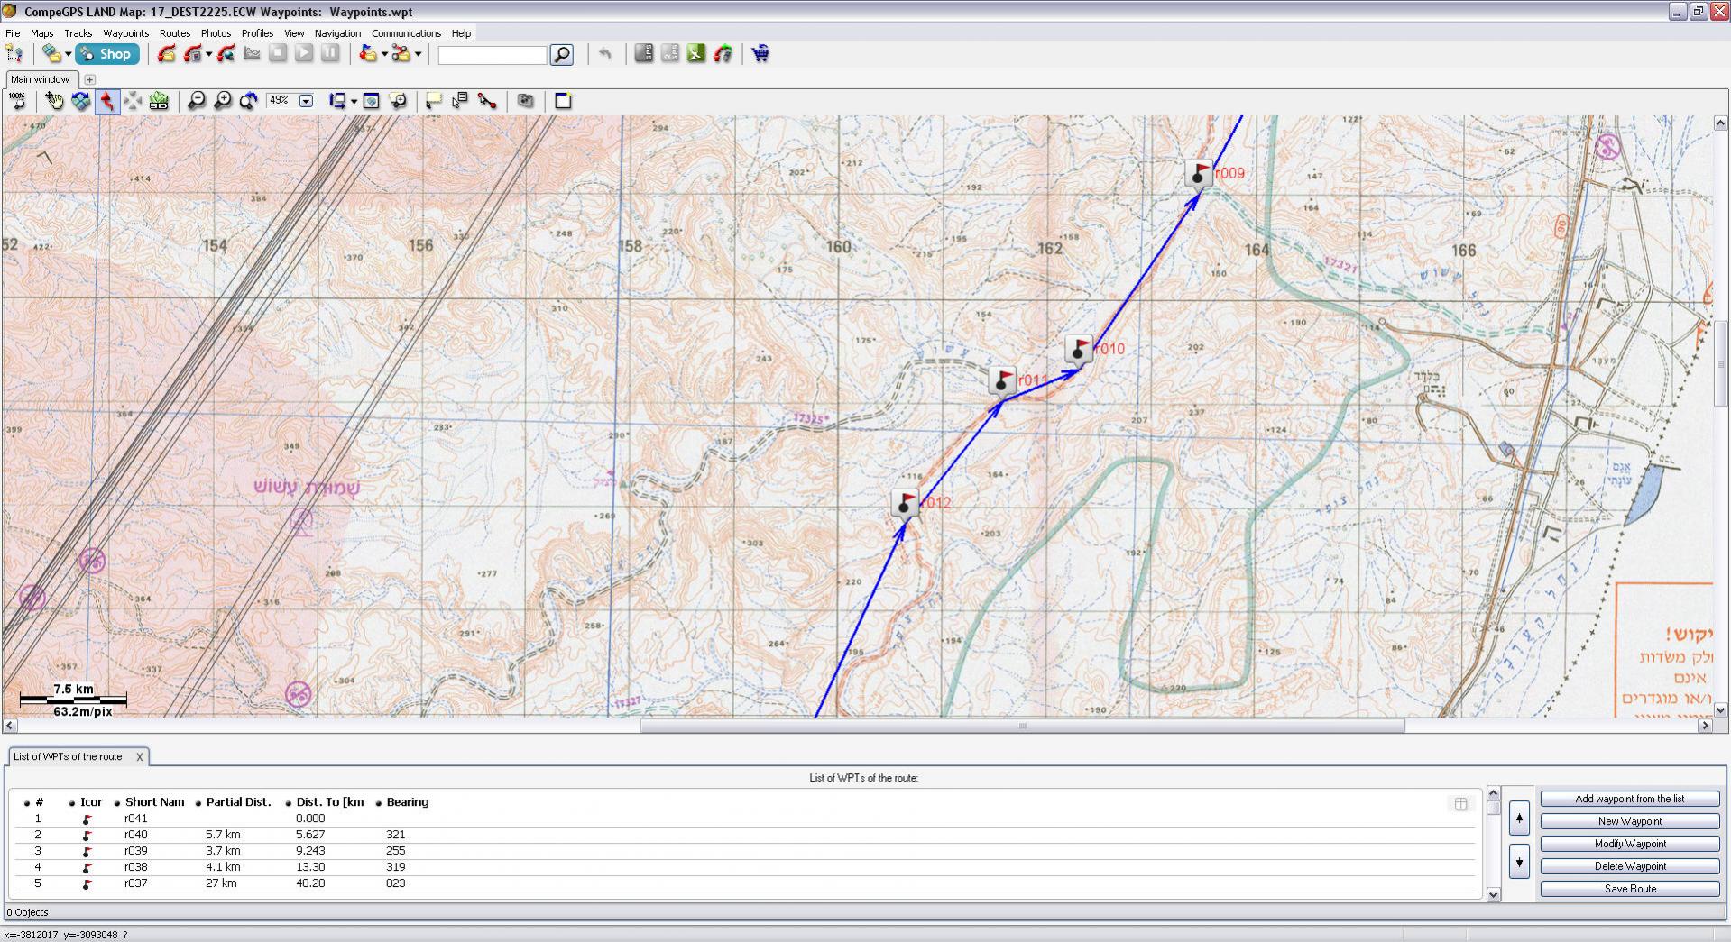Click the search magnifier button
This screenshot has width=1731, height=942.
click(561, 55)
